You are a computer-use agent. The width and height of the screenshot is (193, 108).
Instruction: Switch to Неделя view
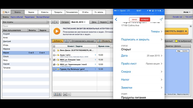coord(103,22)
